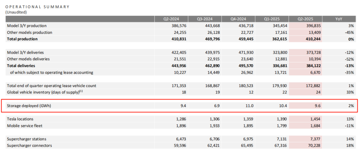Click the YoY column header

pyautogui.click(x=339, y=19)
